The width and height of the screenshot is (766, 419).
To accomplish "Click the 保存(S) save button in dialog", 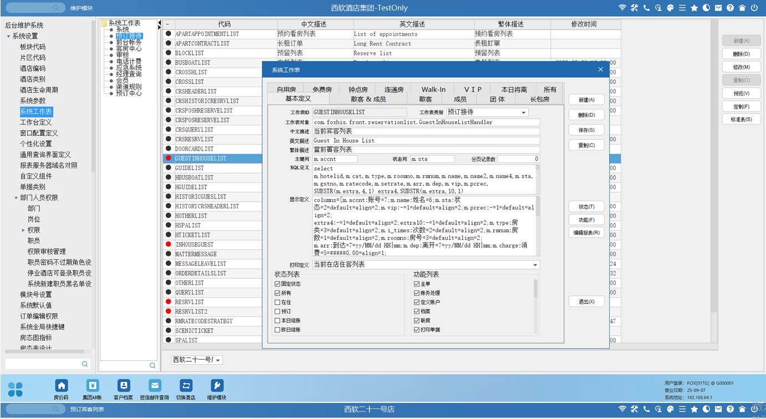I will 586,130.
